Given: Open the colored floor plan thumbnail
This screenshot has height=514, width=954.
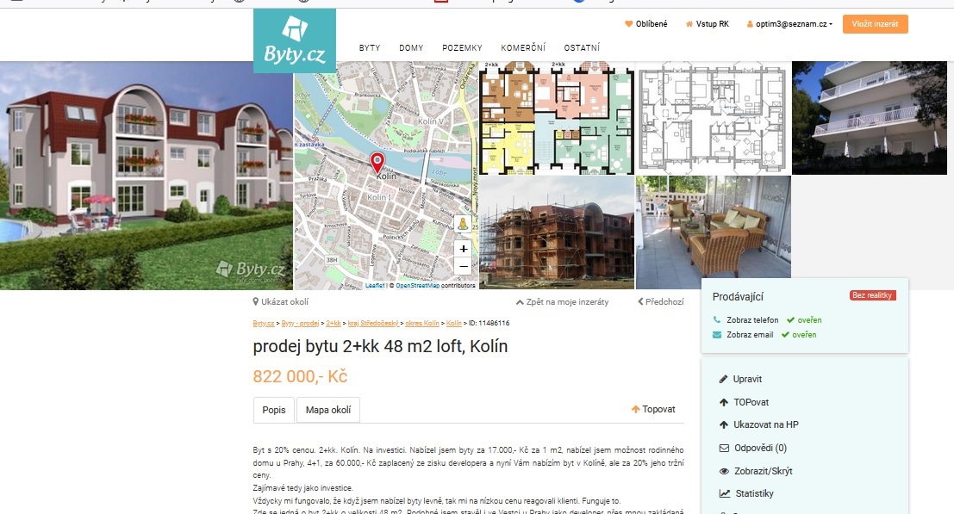Looking at the screenshot, I should (x=556, y=118).
